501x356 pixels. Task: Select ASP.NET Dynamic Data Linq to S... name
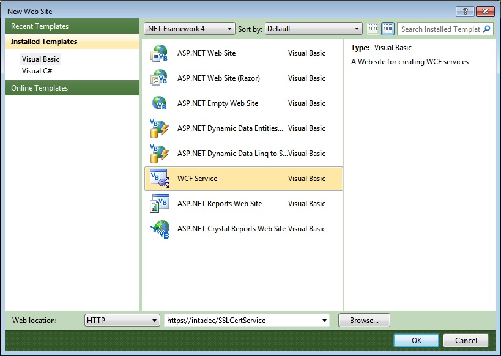(232, 154)
